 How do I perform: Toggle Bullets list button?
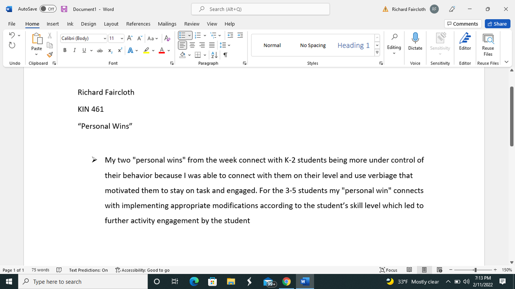click(182, 35)
